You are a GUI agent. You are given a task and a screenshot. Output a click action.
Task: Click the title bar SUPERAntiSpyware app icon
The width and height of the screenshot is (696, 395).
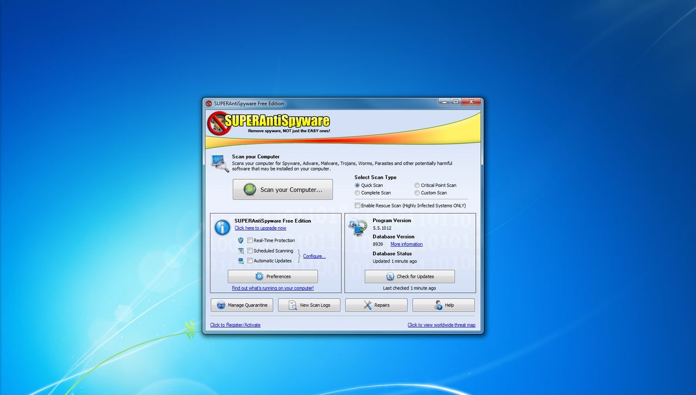[209, 104]
